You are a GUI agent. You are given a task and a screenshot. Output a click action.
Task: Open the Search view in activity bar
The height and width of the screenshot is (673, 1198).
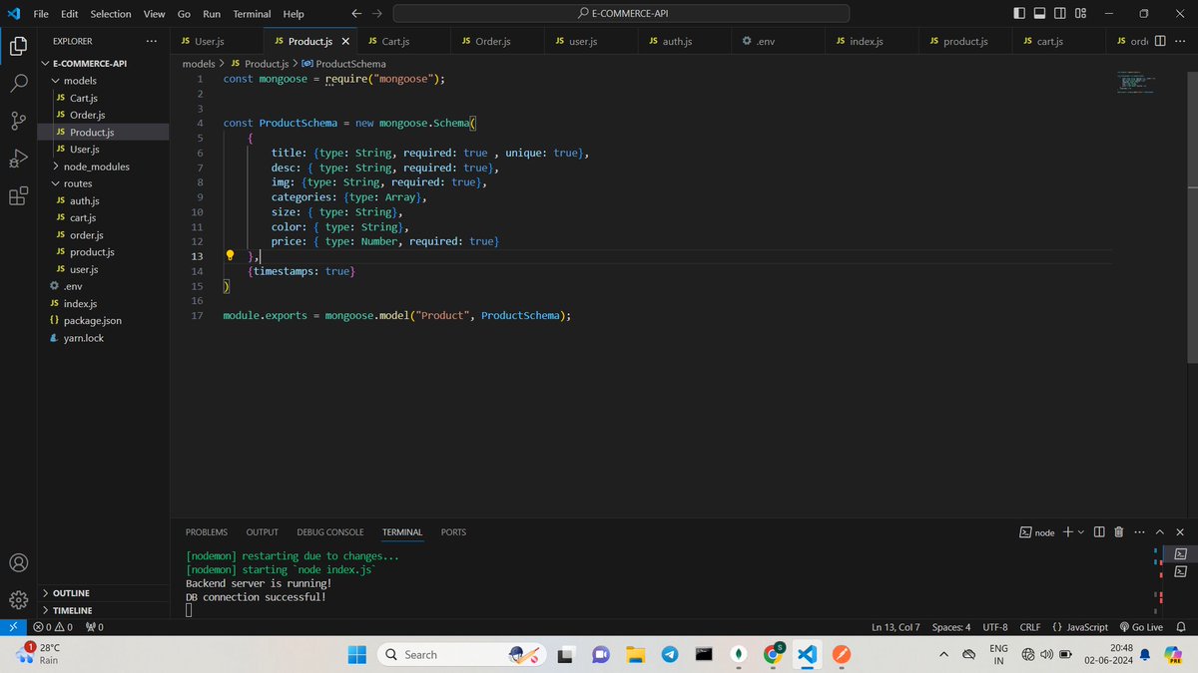[x=18, y=84]
